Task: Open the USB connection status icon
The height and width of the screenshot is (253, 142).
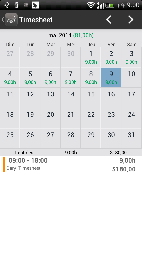Action: tap(7, 5)
